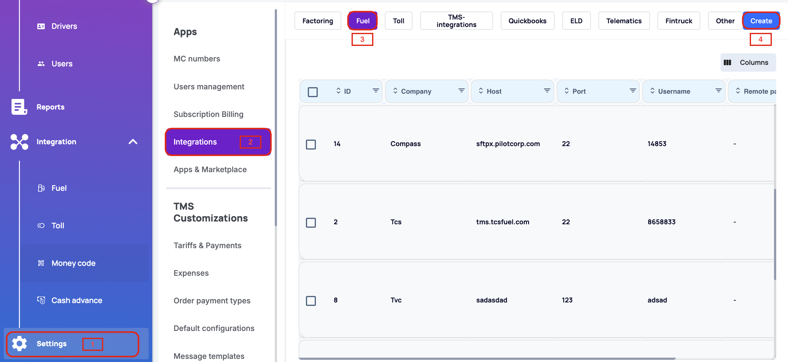
Task: Switch to the Quickbooks tab
Action: coord(527,21)
